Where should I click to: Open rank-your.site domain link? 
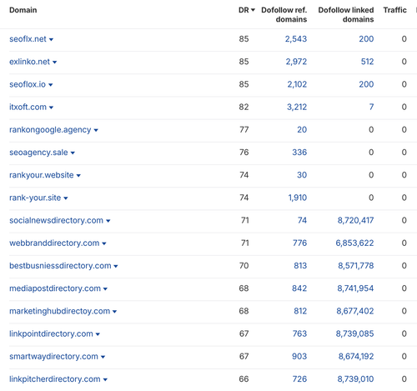click(x=35, y=198)
